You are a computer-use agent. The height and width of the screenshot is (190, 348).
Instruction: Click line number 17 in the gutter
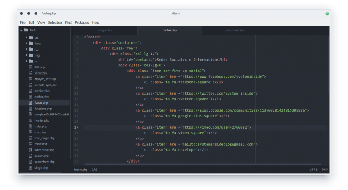77,127
